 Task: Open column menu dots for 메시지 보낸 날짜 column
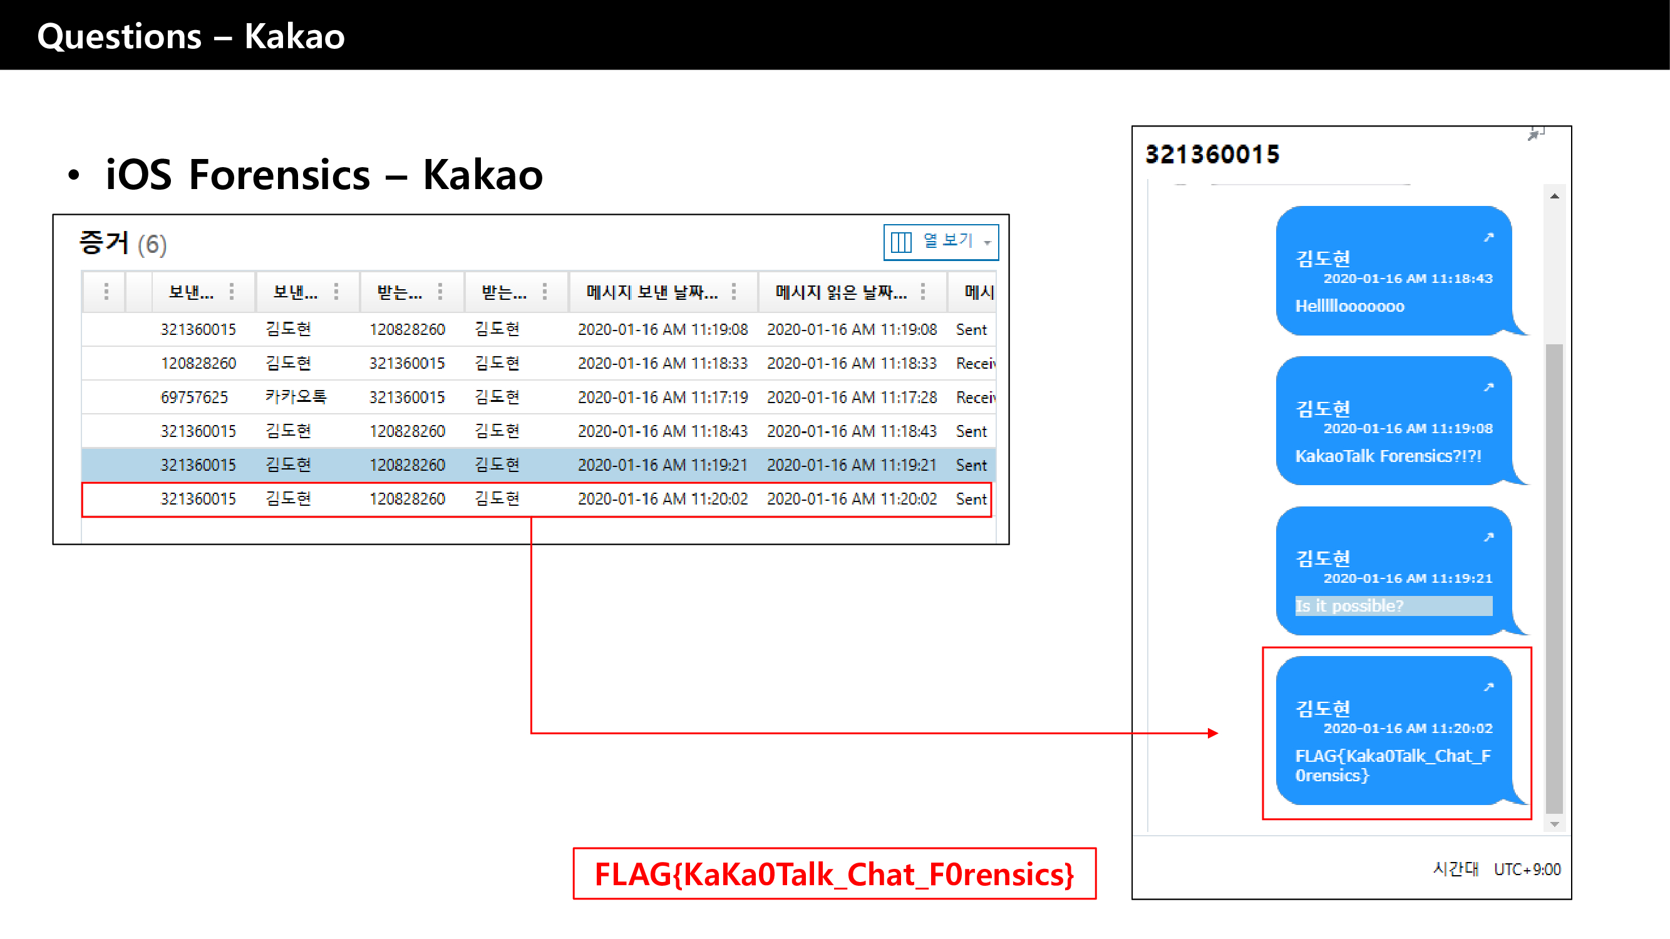734,292
